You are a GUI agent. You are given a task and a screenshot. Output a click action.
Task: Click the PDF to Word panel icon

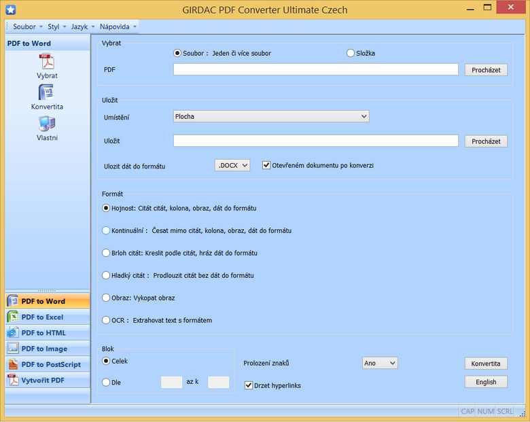tap(13, 301)
